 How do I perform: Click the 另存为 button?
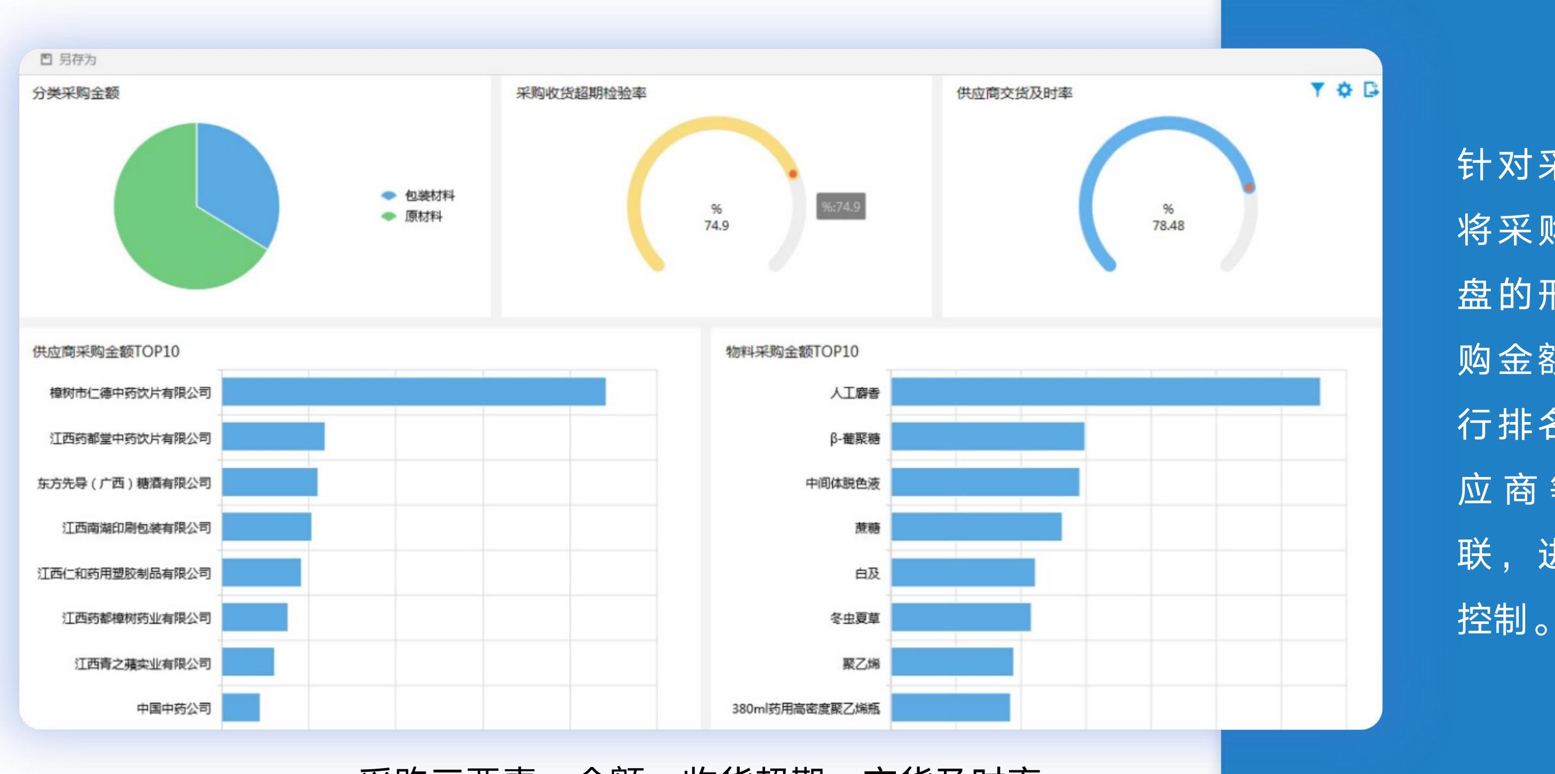tap(68, 59)
